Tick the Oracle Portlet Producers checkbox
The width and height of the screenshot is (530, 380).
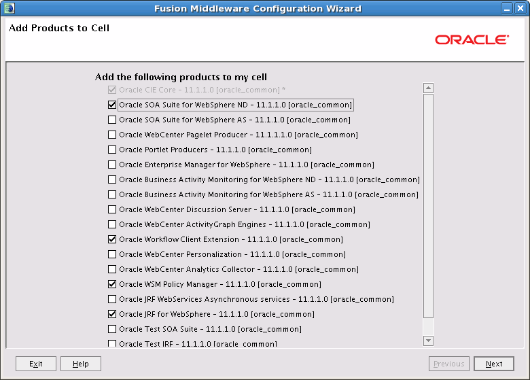pos(112,150)
